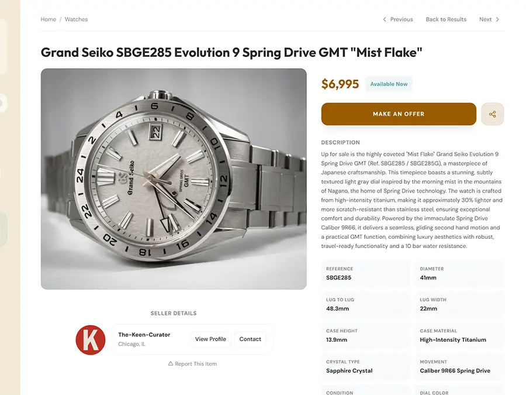
Task: Navigate to the Home breadcrumb
Action: [x=49, y=19]
